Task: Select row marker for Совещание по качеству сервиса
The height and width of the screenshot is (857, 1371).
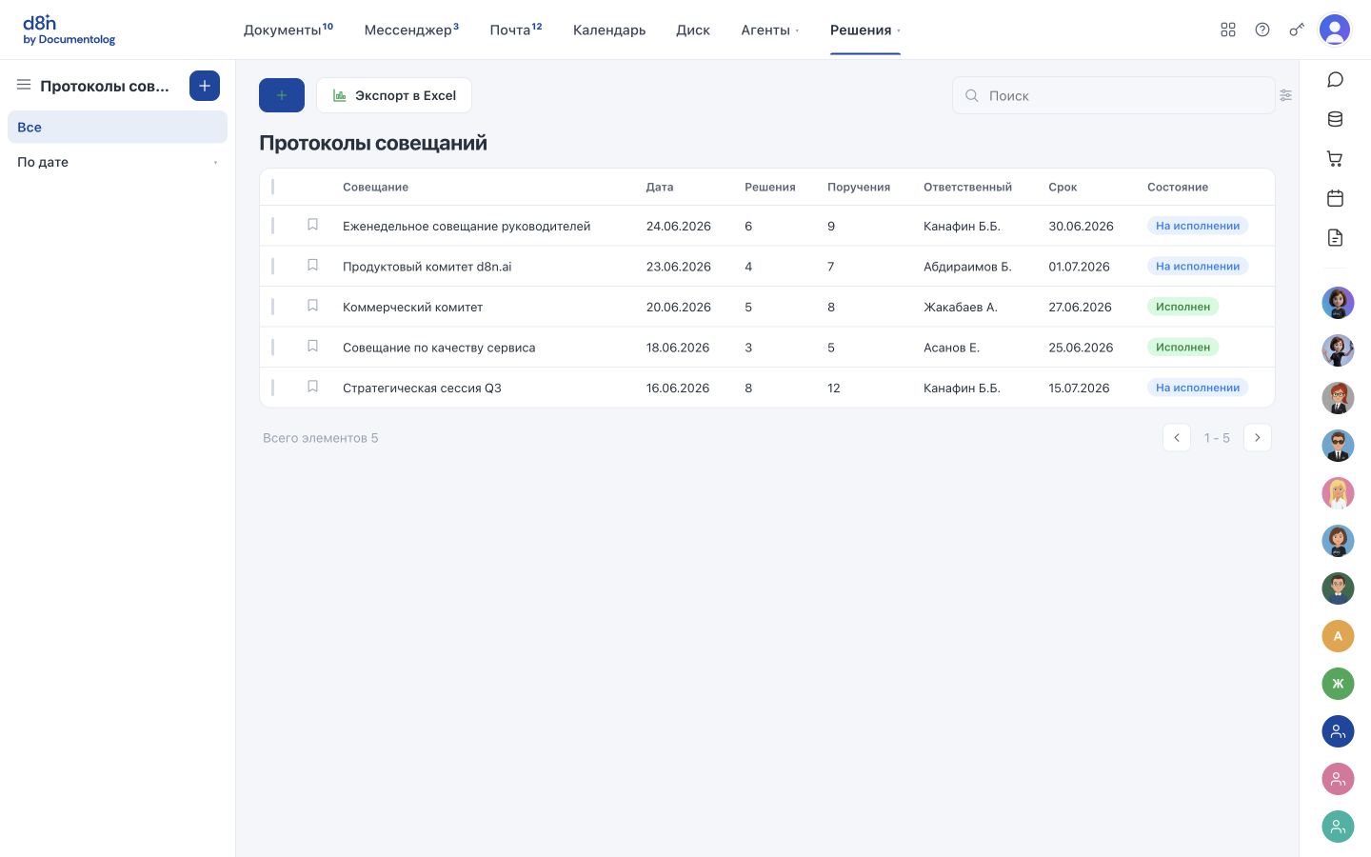Action: point(272,348)
